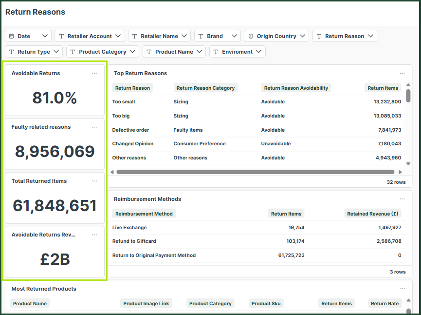Click the £2B avoidable returns revenue value
The height and width of the screenshot is (315, 421).
point(55,259)
